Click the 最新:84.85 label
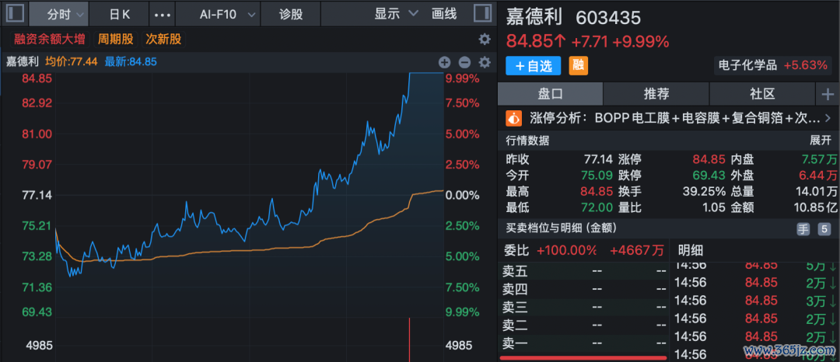The height and width of the screenshot is (362, 840). tap(131, 61)
